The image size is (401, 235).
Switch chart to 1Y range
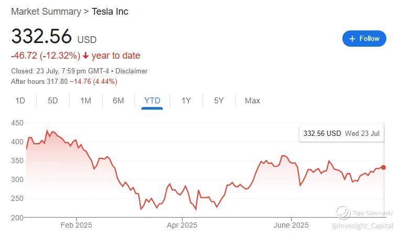[x=186, y=101]
